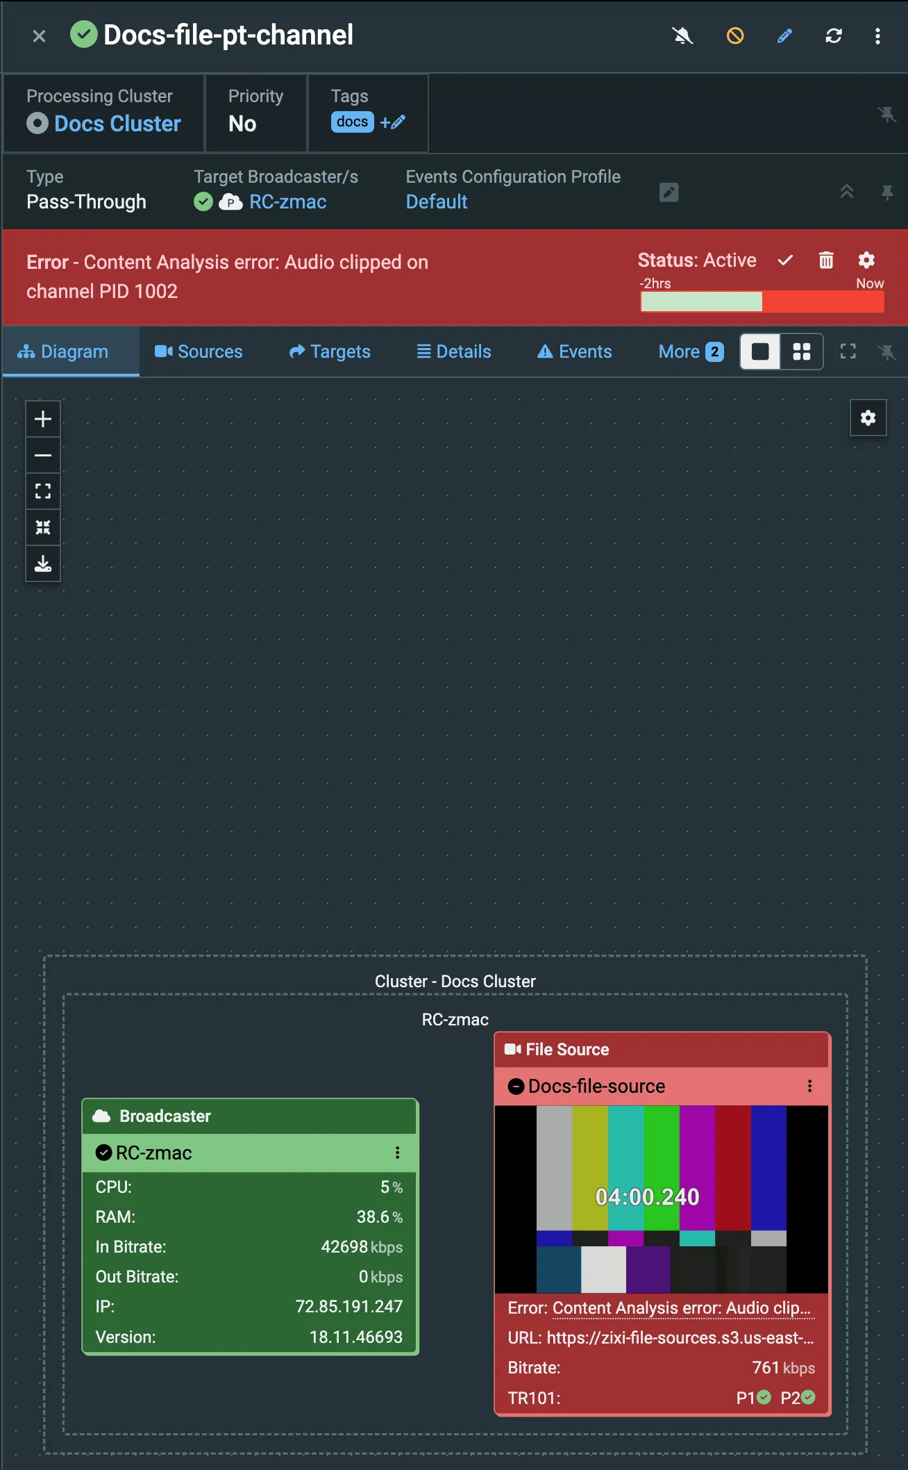Refresh the channel data

tap(834, 35)
